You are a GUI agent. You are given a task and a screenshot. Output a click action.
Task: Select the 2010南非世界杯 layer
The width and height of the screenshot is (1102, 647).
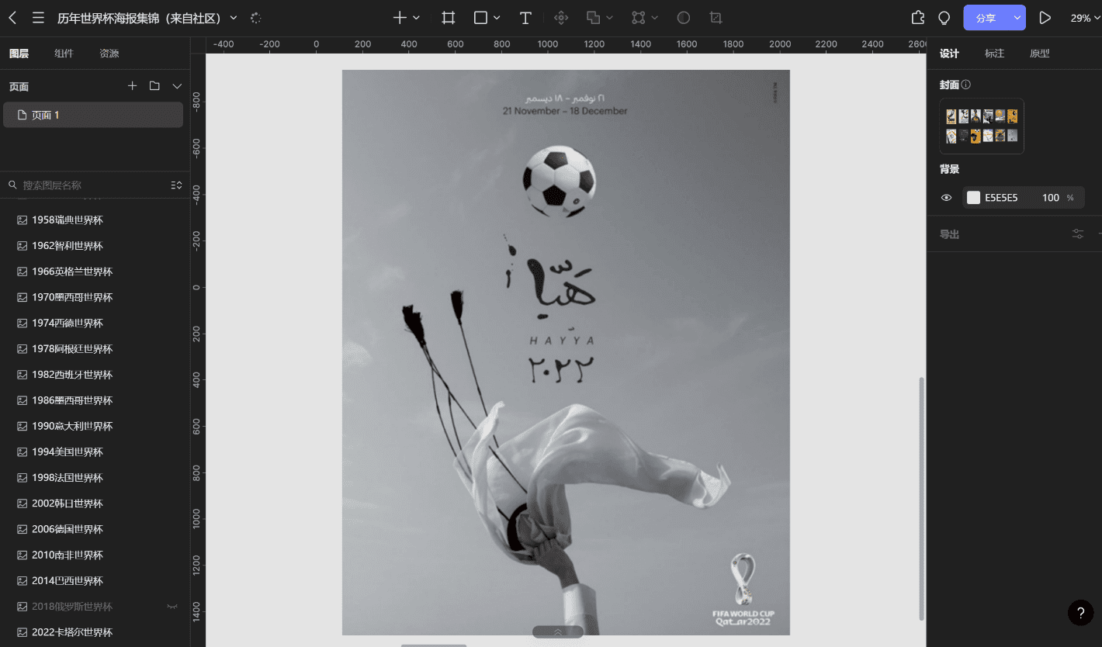95,555
